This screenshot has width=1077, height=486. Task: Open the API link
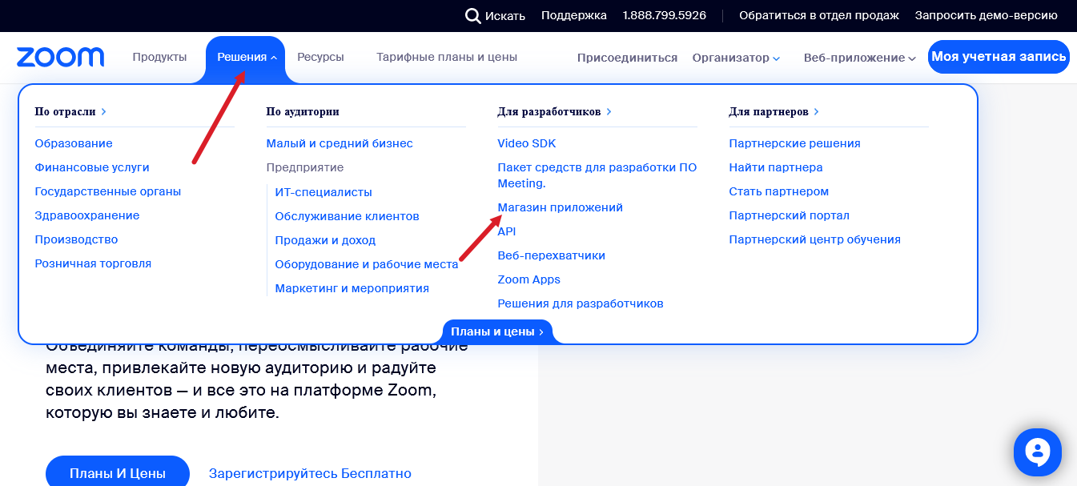[507, 231]
